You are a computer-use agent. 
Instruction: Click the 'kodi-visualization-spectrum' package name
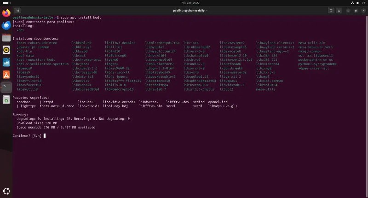coord(42,64)
